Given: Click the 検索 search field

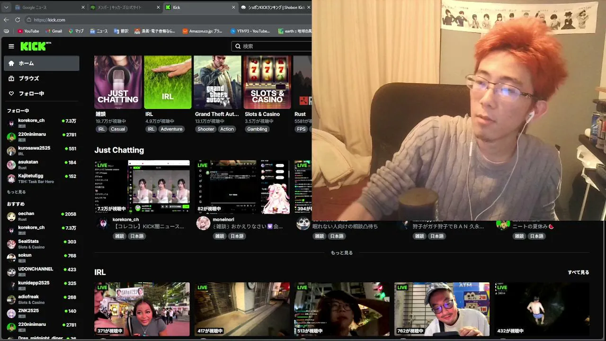Looking at the screenshot, I should tap(272, 46).
